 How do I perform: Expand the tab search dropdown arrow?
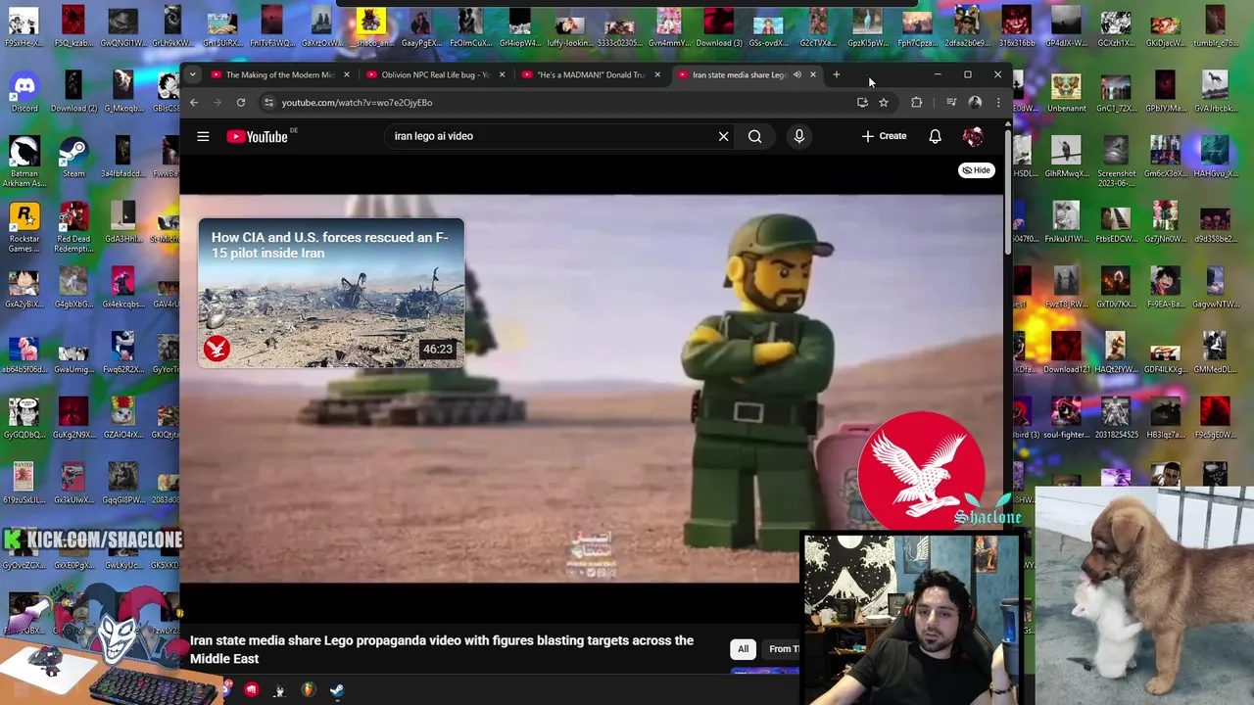pyautogui.click(x=192, y=74)
